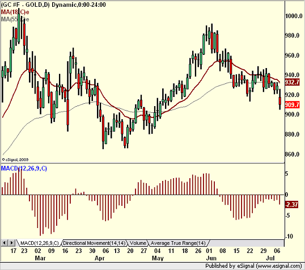Viewport: 305px width, 270px height.
Task: Click the 27 date label on time axis
Action: (x=144, y=251)
